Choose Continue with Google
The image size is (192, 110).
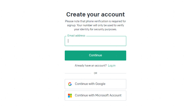pos(95,84)
